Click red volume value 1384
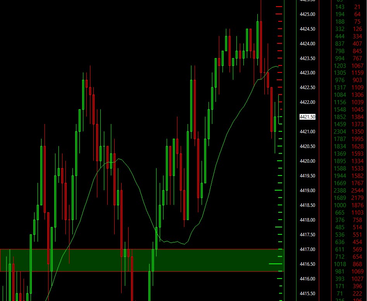The image size is (367, 301). tap(357, 117)
